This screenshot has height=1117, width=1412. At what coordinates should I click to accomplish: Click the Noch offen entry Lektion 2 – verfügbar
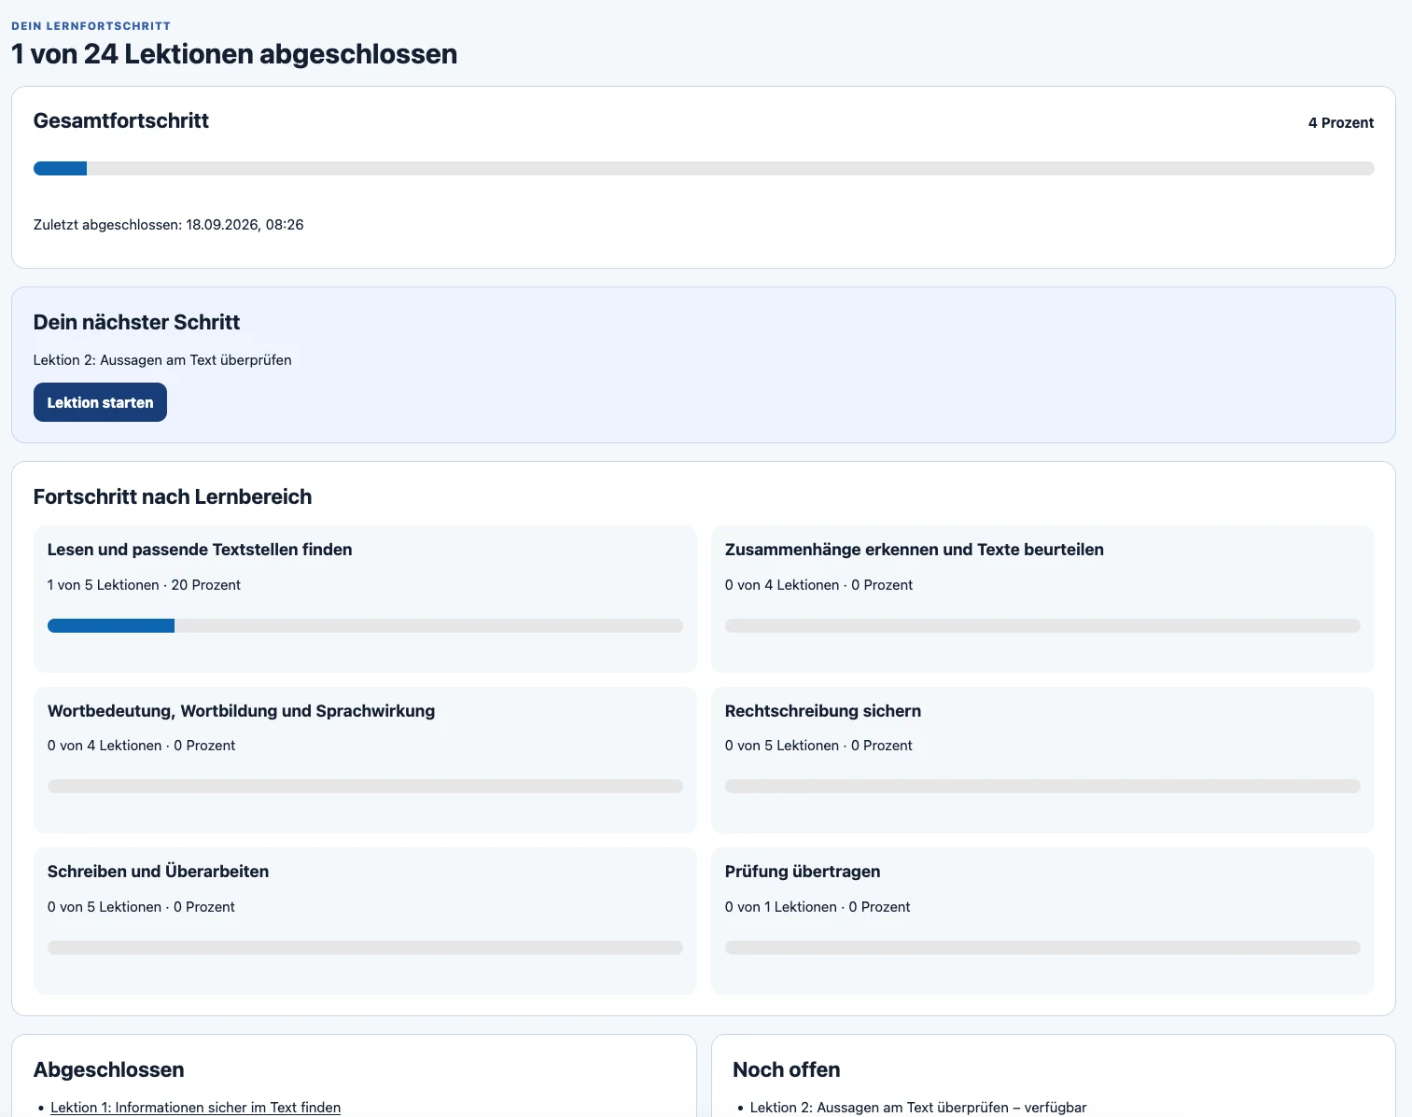(918, 1107)
